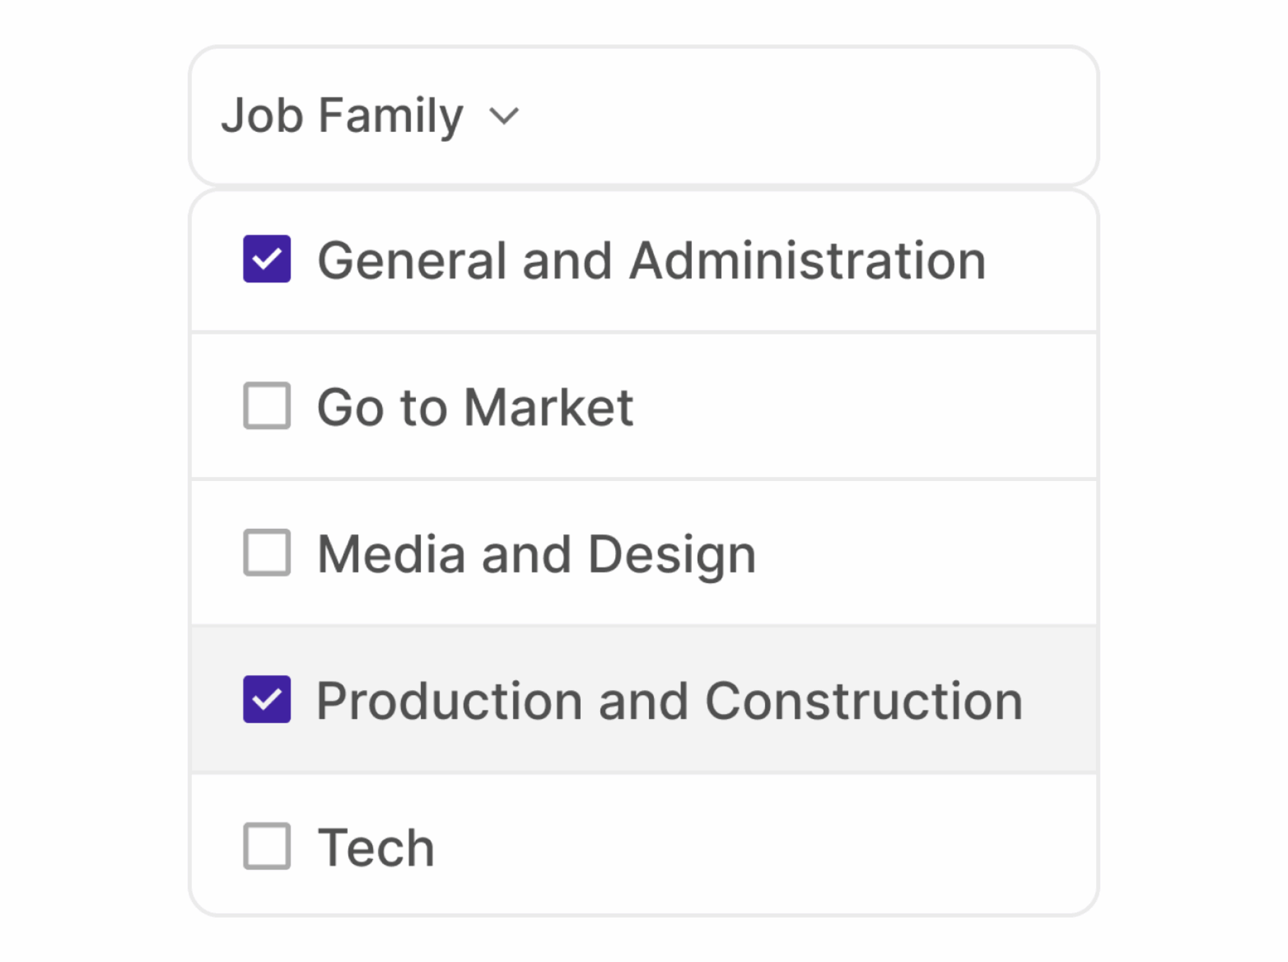Image resolution: width=1288 pixels, height=962 pixels.
Task: Enable the Media and Design checkbox
Action: (266, 552)
